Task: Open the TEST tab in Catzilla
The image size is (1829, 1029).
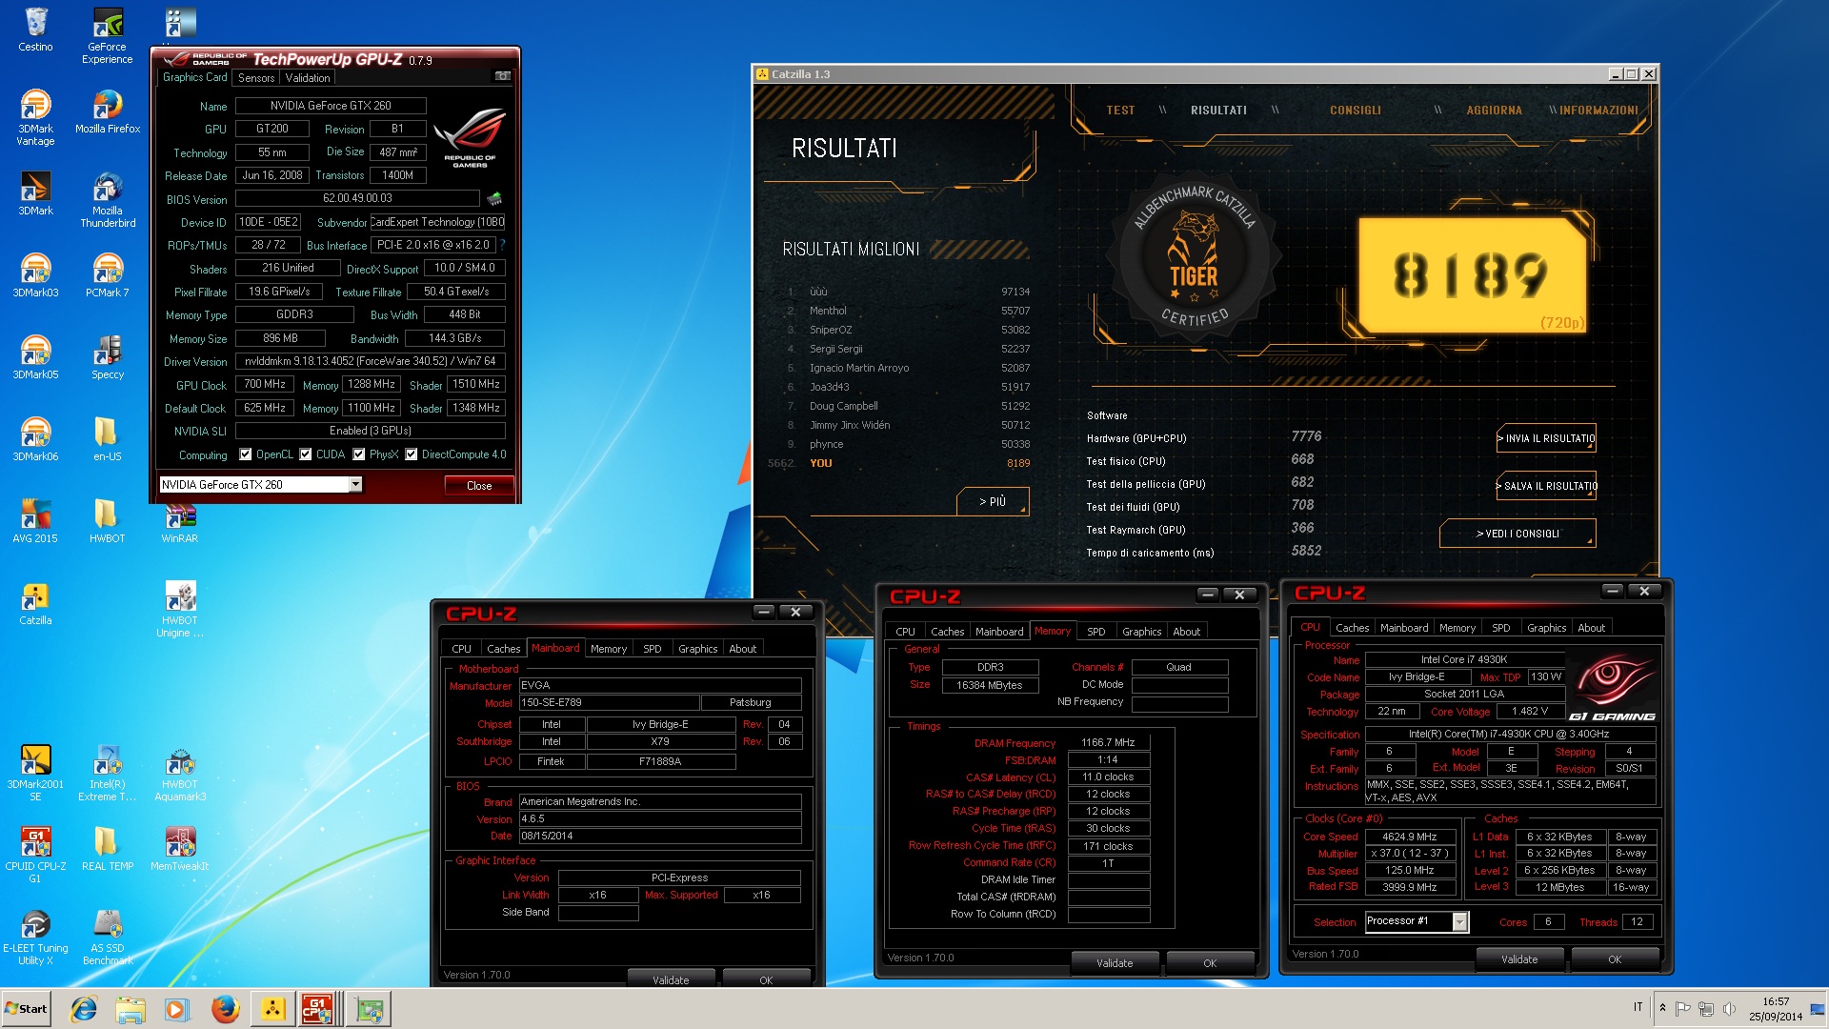Action: tap(1120, 111)
